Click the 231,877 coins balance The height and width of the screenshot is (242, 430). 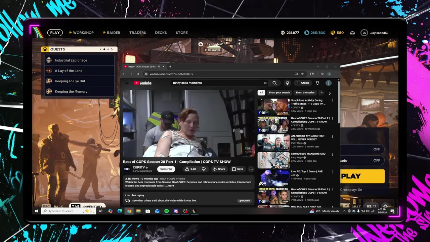click(290, 33)
